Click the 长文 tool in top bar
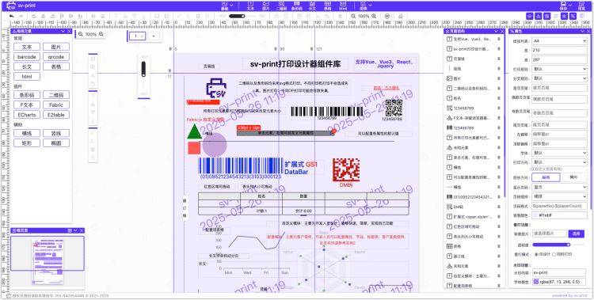This screenshot has width=594, height=300. click(x=313, y=6)
